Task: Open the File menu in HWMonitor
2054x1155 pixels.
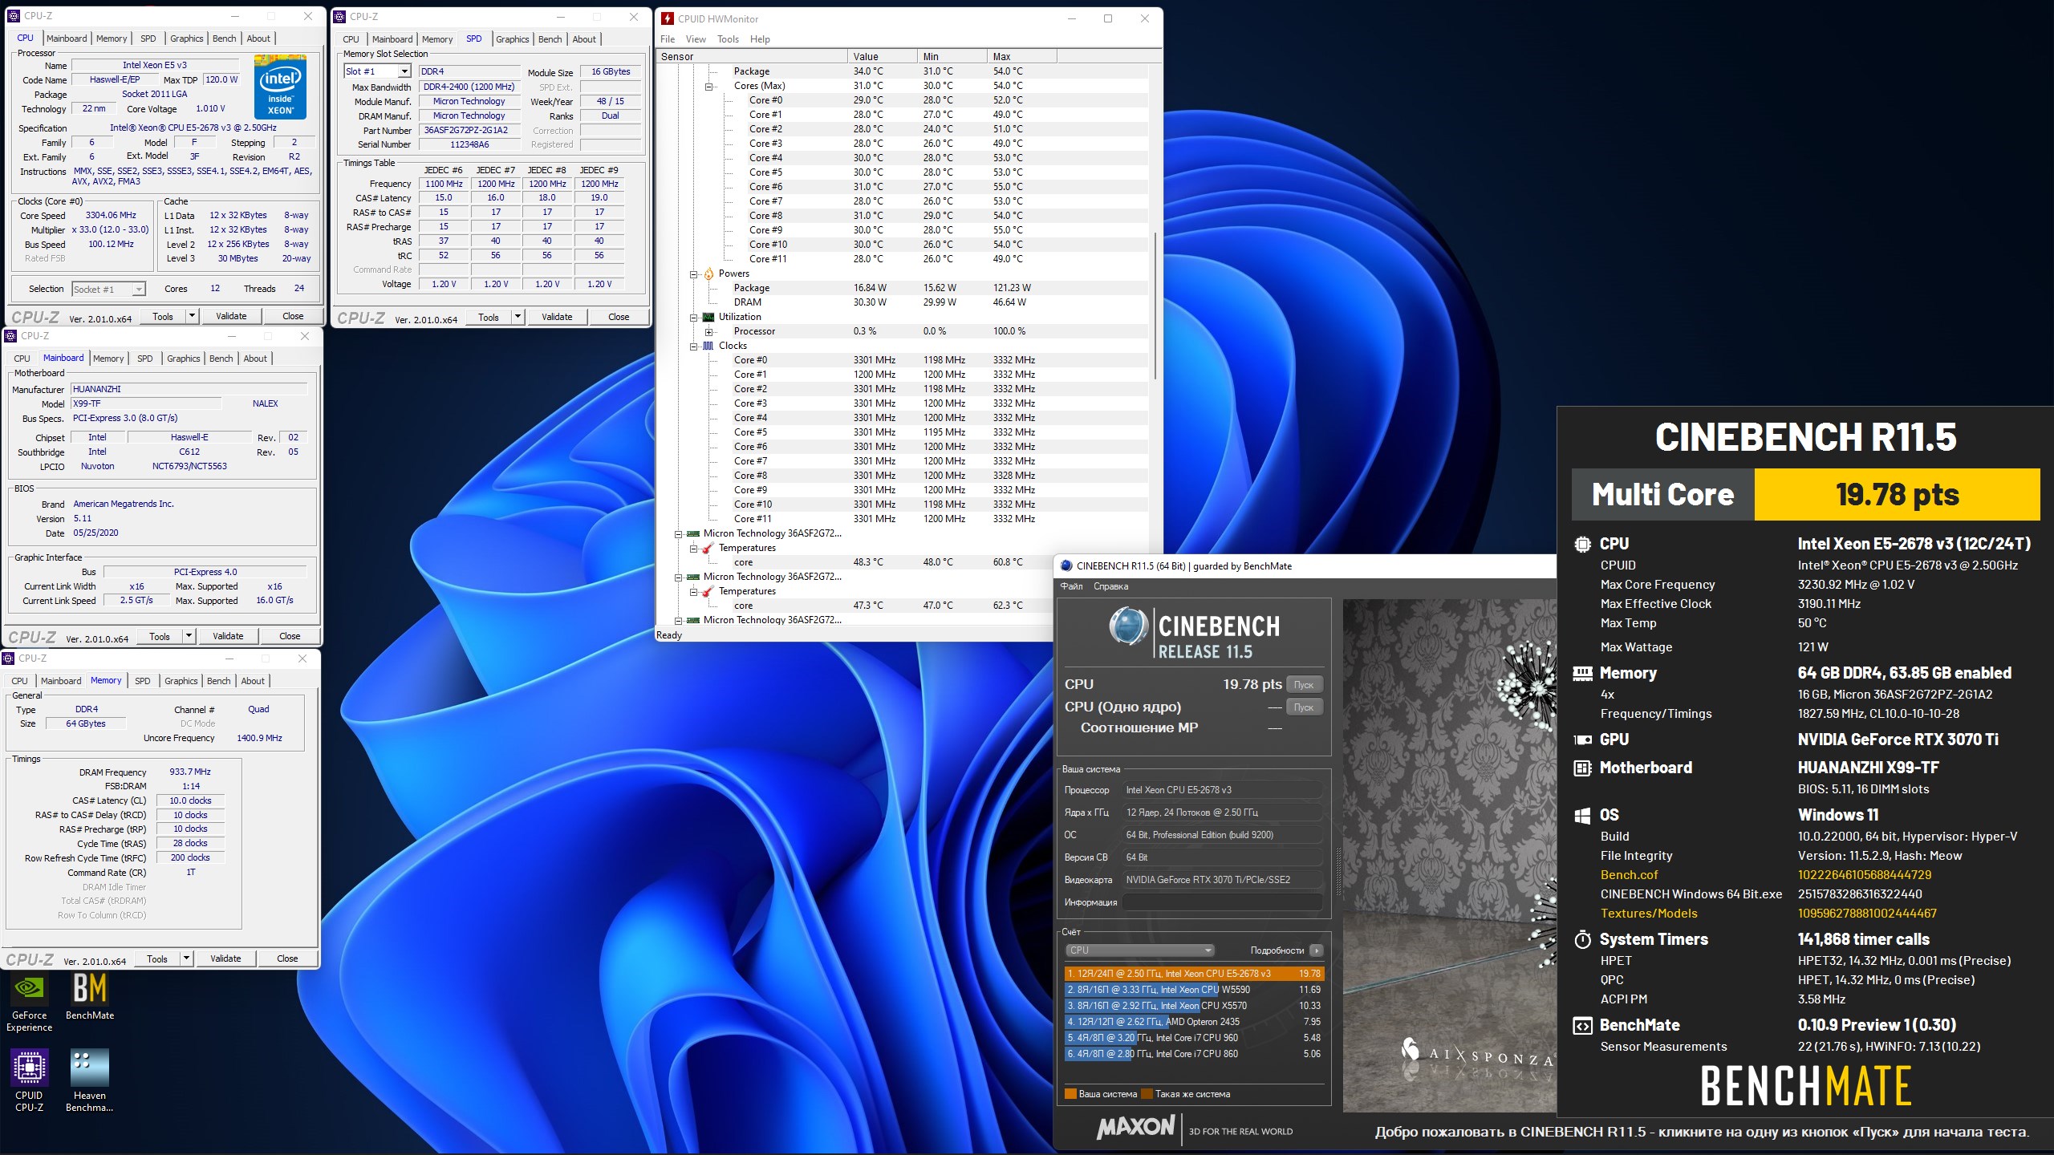Action: click(668, 39)
